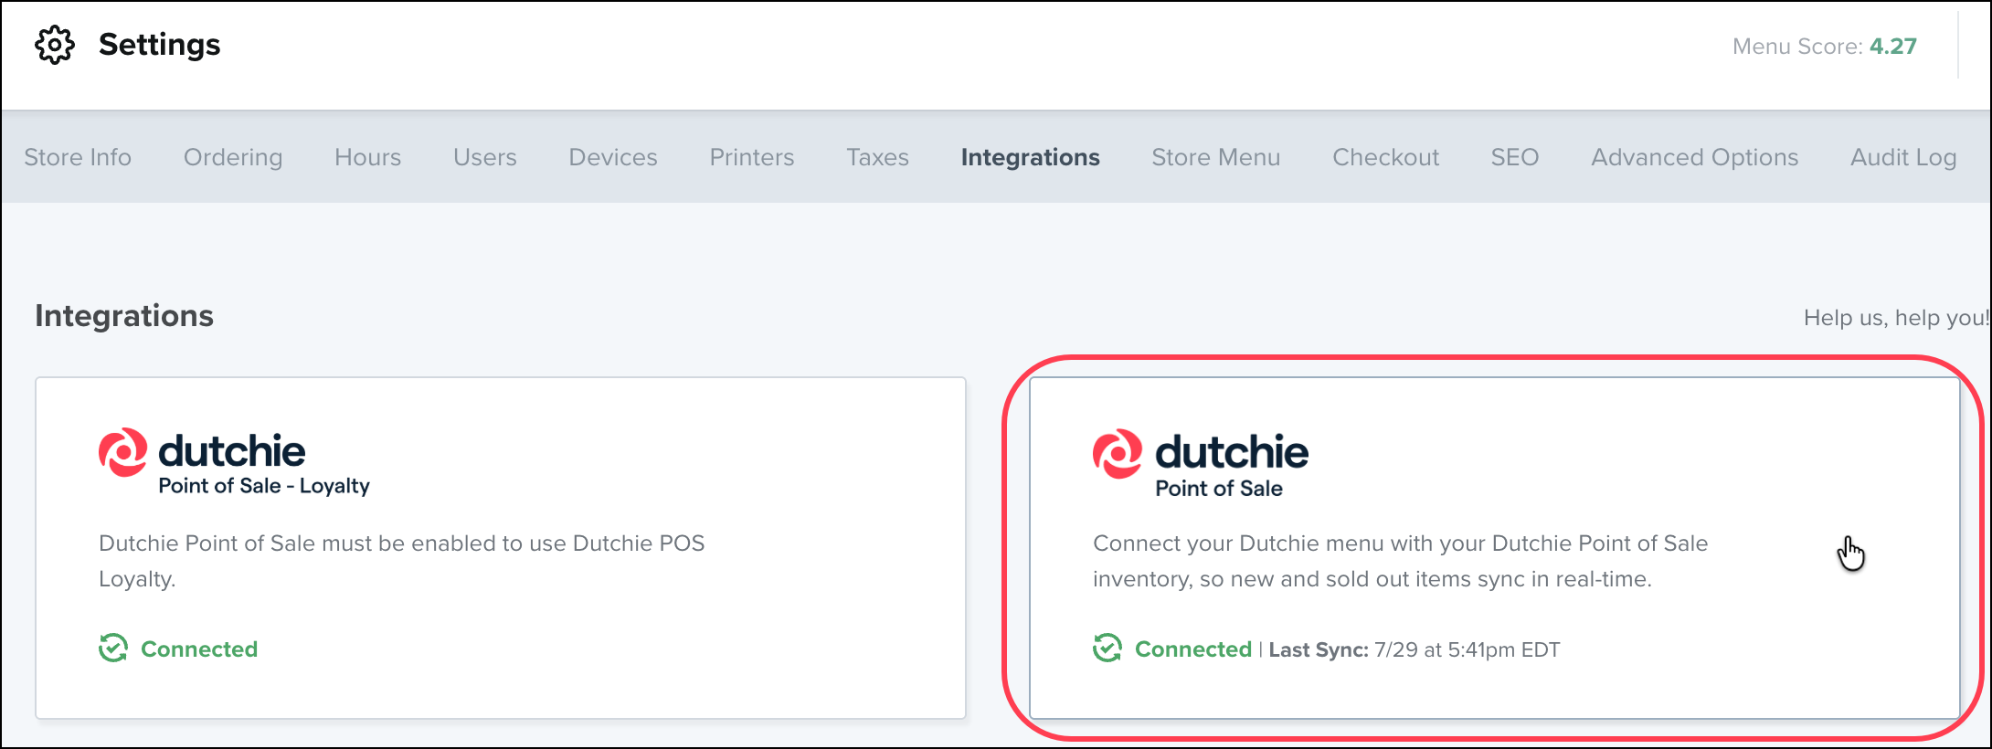Open the Users tab

[485, 157]
